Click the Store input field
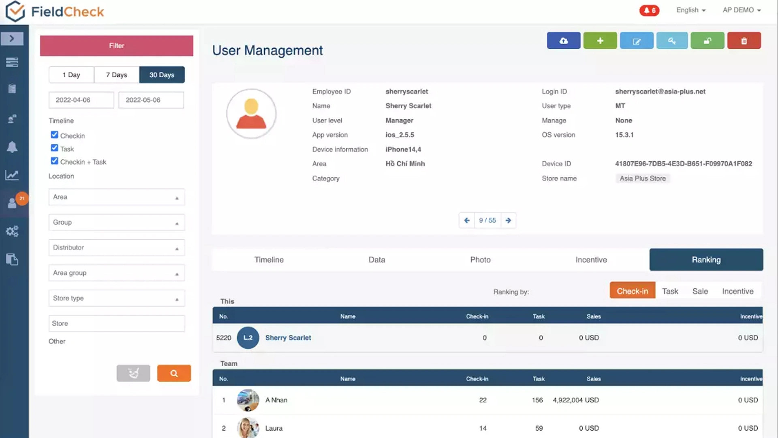 [117, 323]
